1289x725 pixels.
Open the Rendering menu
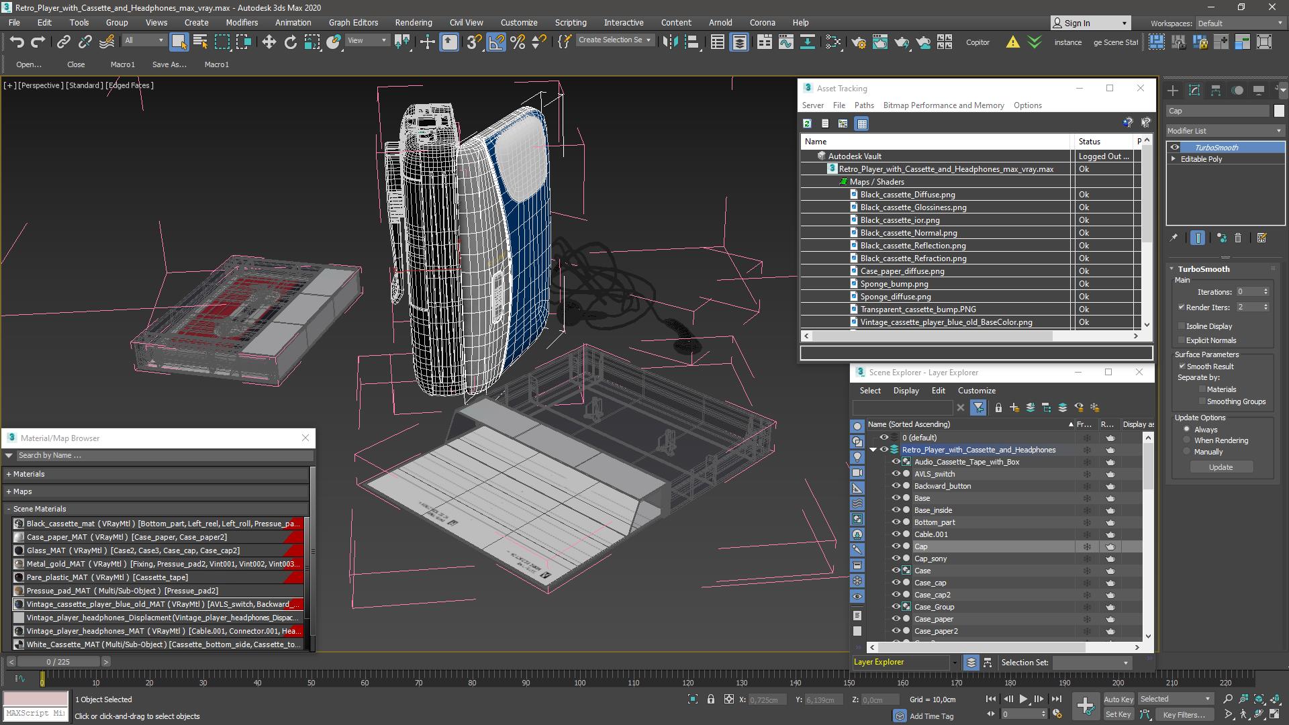pos(413,22)
